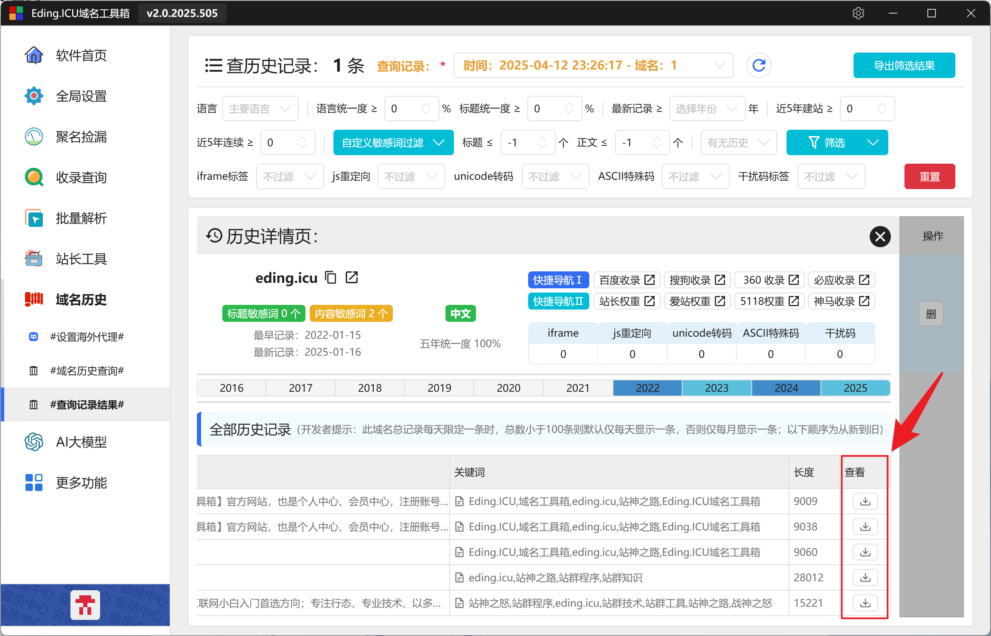
Task: Expand the 选择年份 year dropdown
Action: (707, 109)
